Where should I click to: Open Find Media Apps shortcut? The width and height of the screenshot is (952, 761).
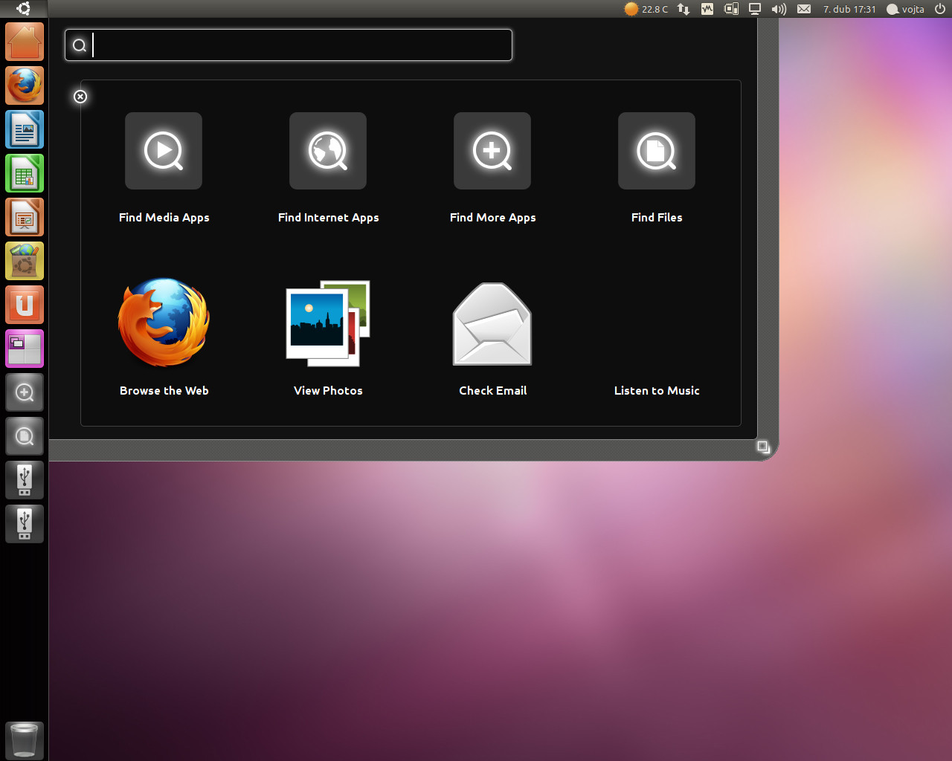click(164, 151)
